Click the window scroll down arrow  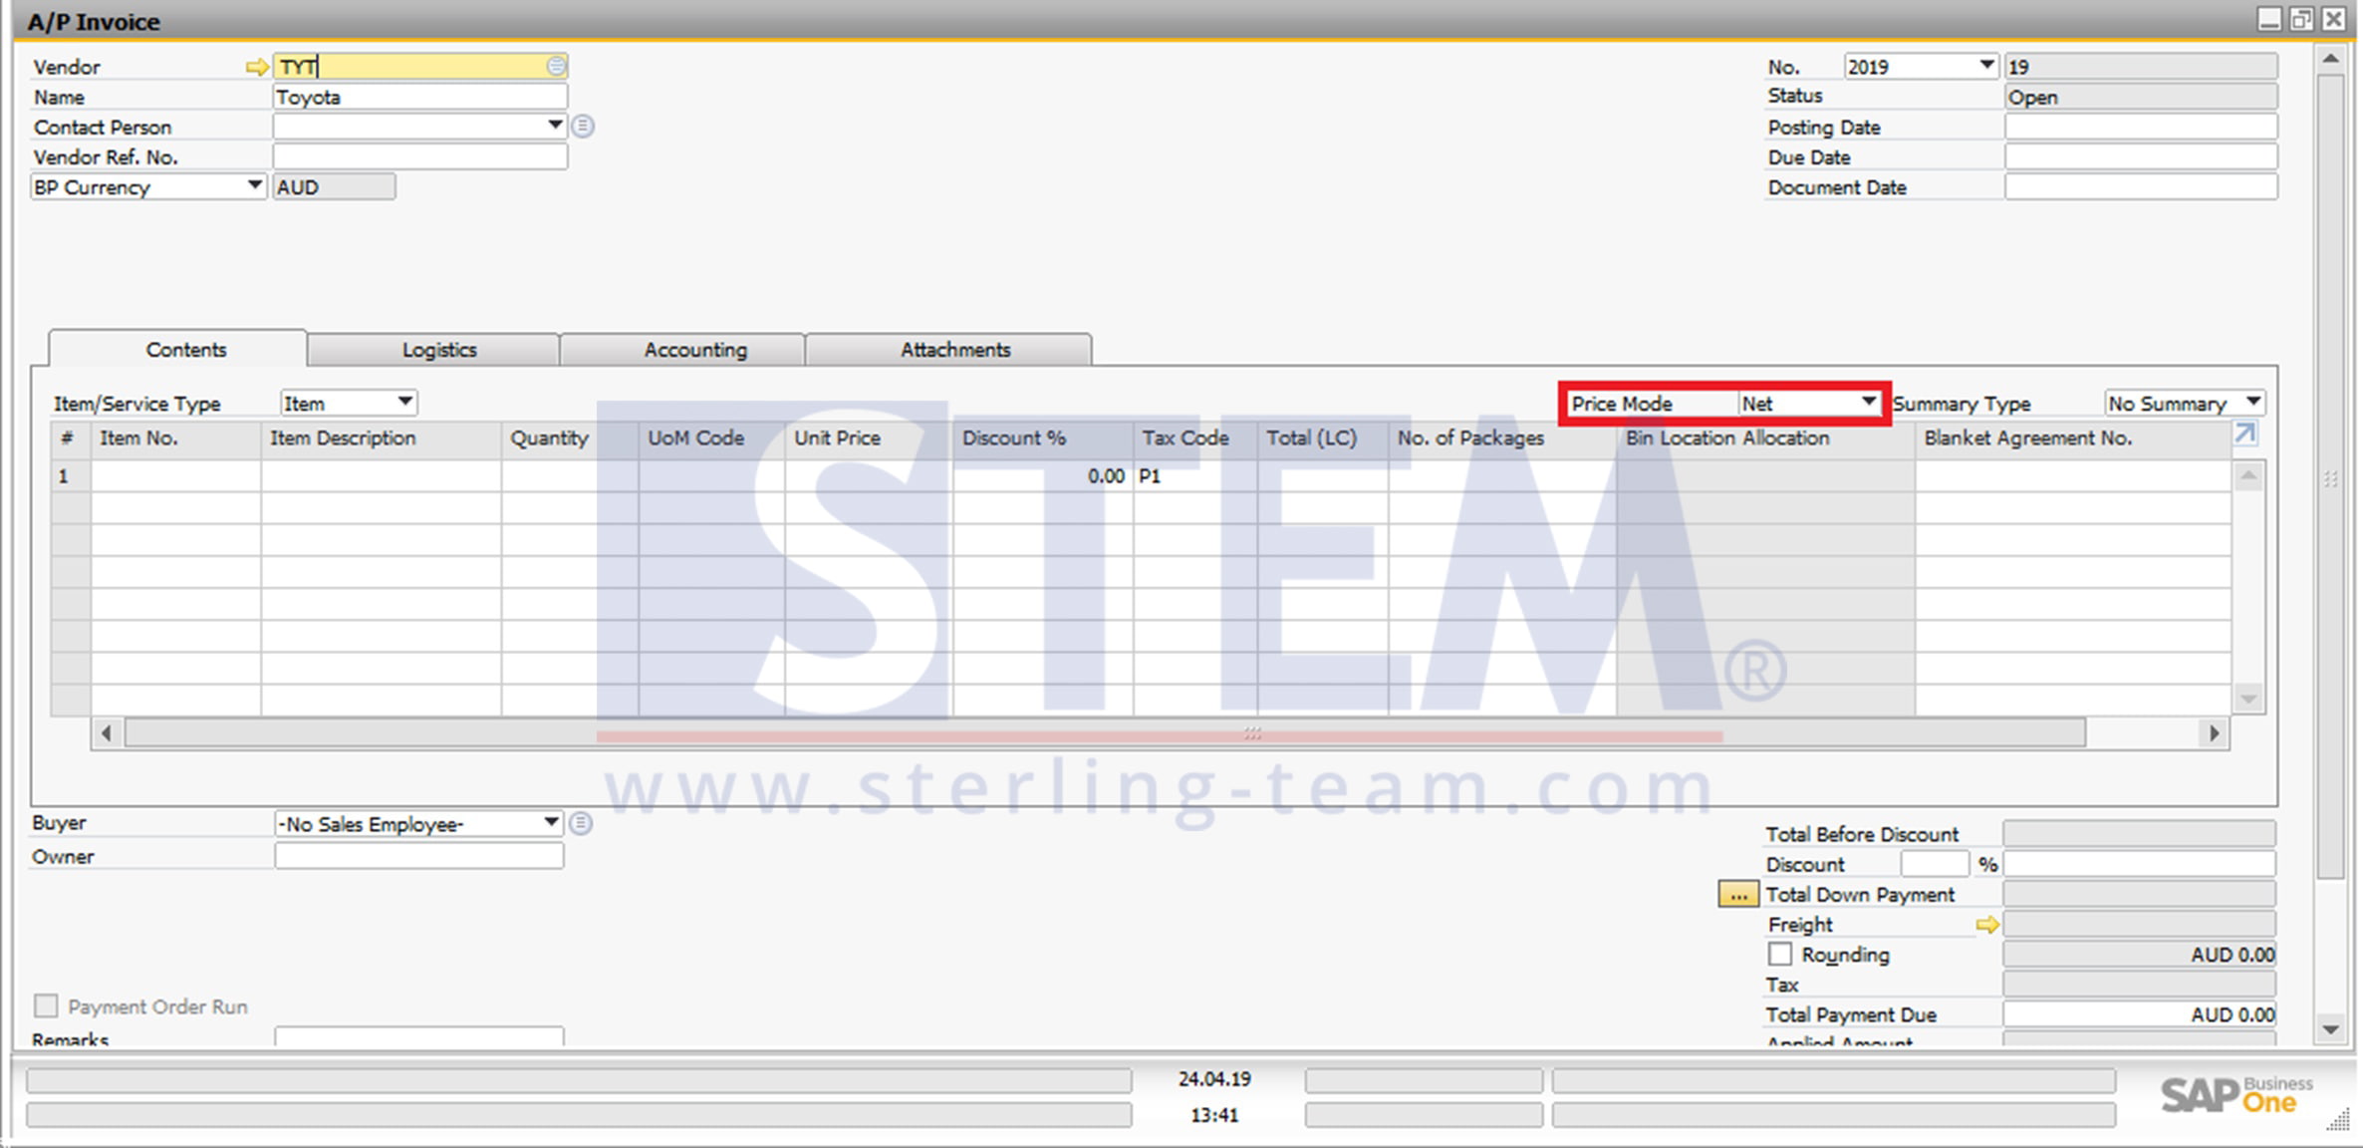pos(2330,1029)
